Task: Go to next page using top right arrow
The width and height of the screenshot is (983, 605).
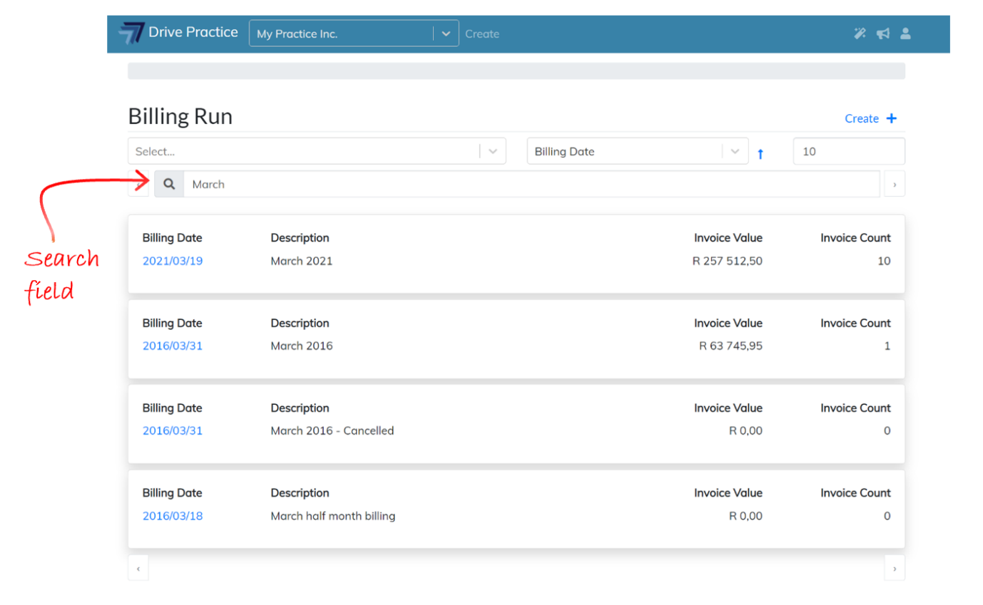Action: 895,184
